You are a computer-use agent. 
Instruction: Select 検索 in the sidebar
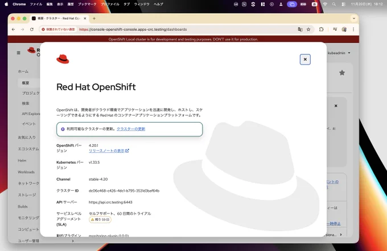(x=26, y=103)
